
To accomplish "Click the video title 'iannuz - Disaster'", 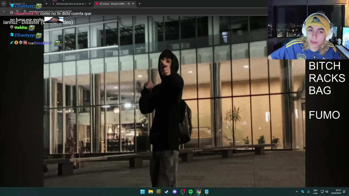I will click(x=38, y=22).
